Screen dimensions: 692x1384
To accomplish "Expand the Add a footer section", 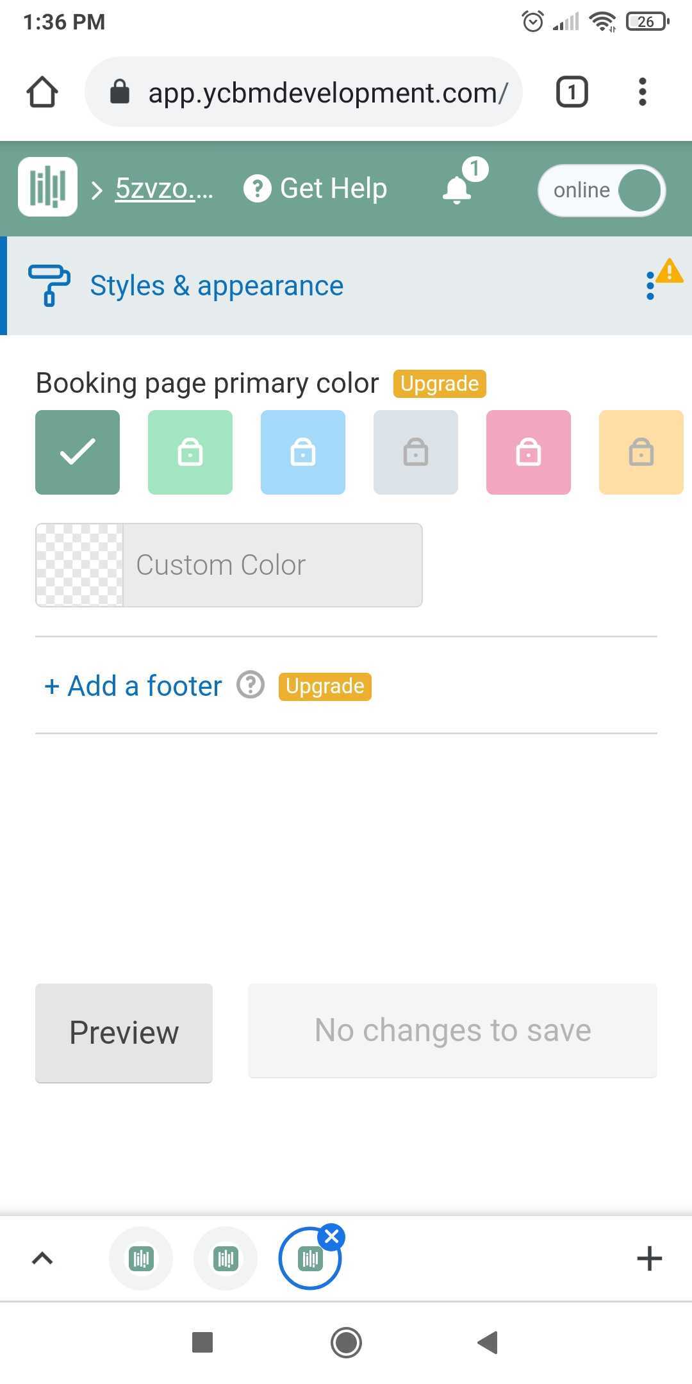I will coord(133,686).
